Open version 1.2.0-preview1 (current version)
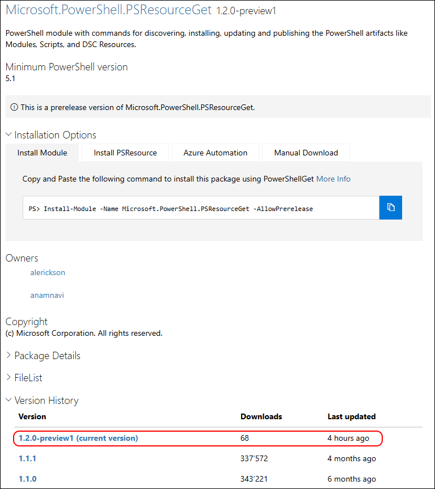The width and height of the screenshot is (435, 489). (78, 438)
